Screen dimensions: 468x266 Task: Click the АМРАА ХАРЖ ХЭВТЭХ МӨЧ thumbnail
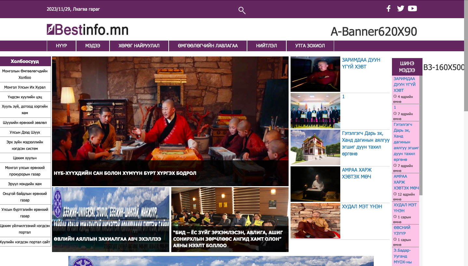[315, 184]
